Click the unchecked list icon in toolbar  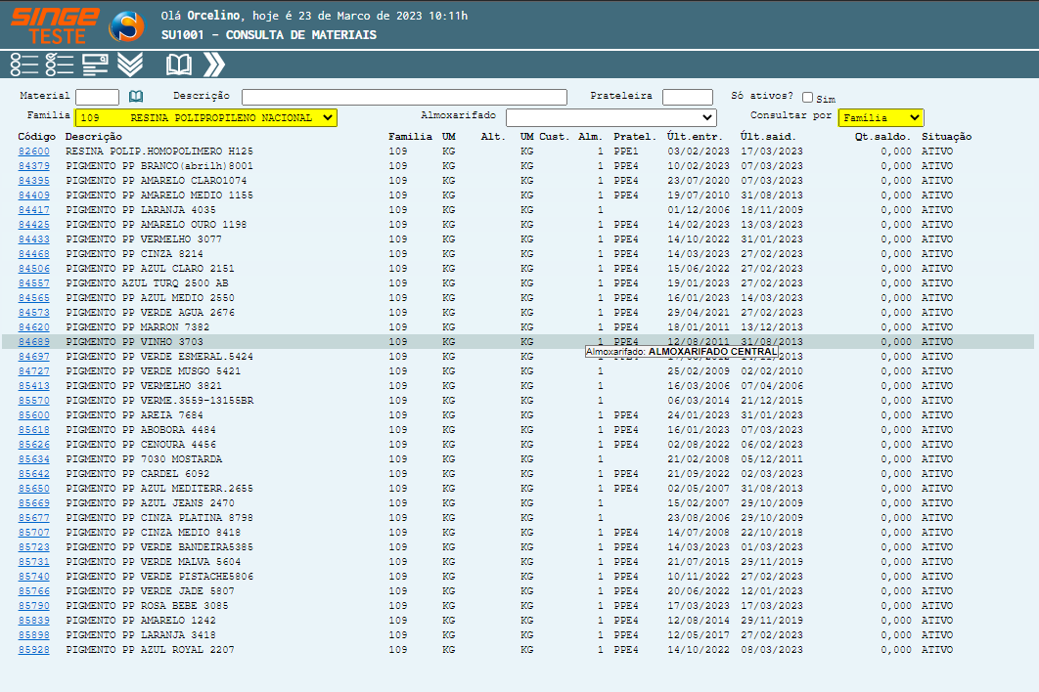[x=24, y=65]
